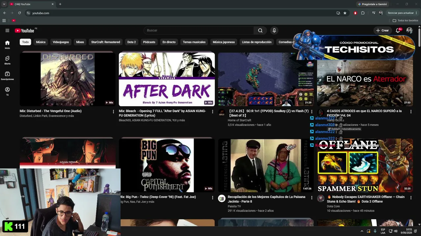The image size is (421, 236).
Task: Go back in browser history
Action: tap(5, 13)
